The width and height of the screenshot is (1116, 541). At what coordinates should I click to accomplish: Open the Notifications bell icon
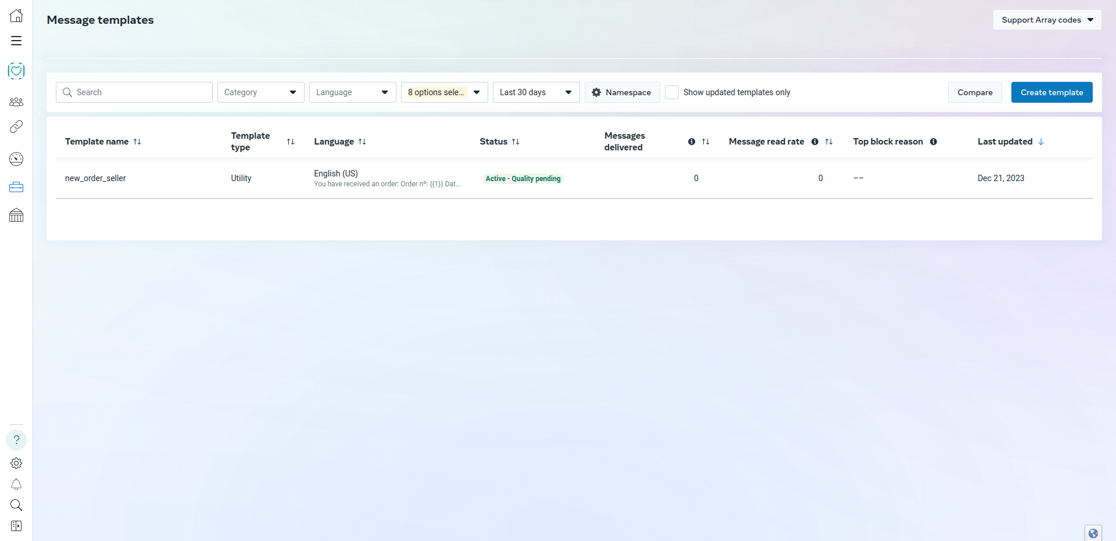16,484
